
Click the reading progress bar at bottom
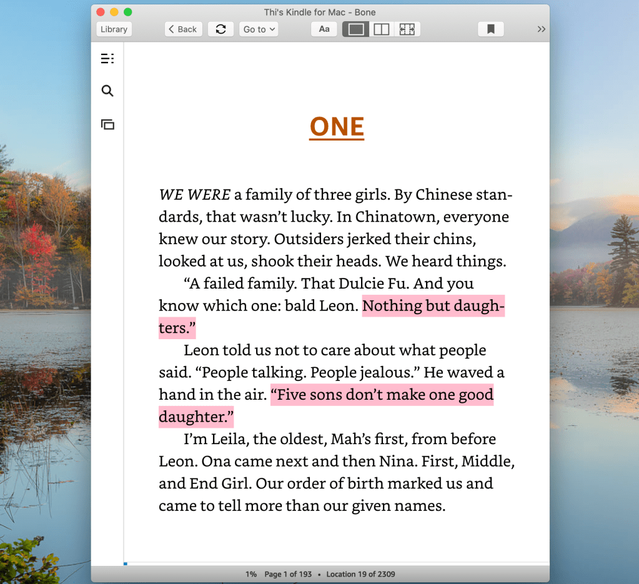(x=336, y=563)
